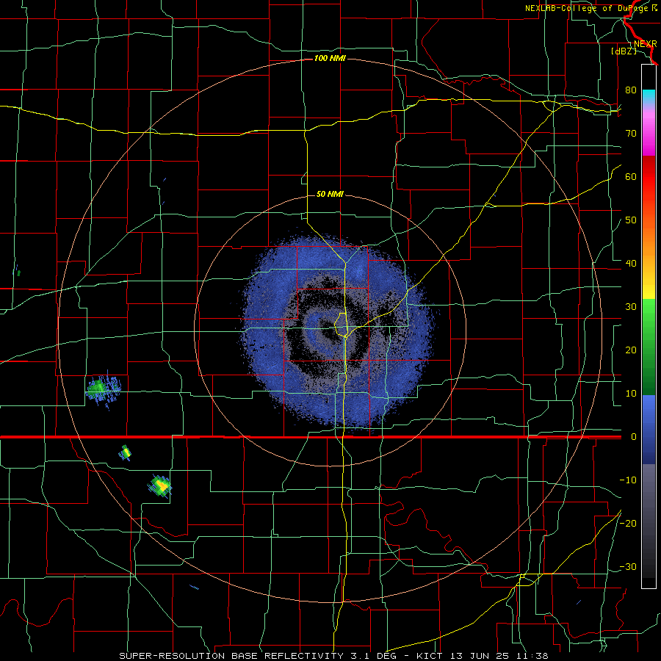Click the -30 value on the color scale
Screen dimensions: 661x661
(628, 566)
